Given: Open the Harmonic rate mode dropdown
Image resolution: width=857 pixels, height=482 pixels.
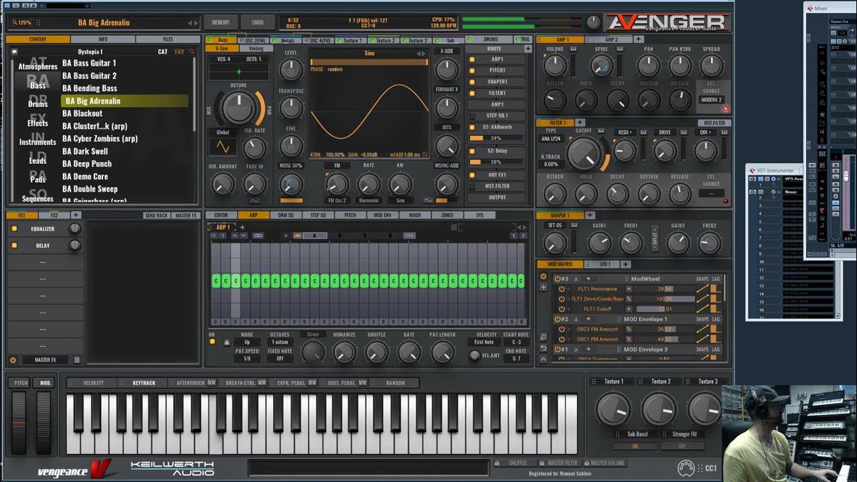Looking at the screenshot, I should tap(368, 200).
